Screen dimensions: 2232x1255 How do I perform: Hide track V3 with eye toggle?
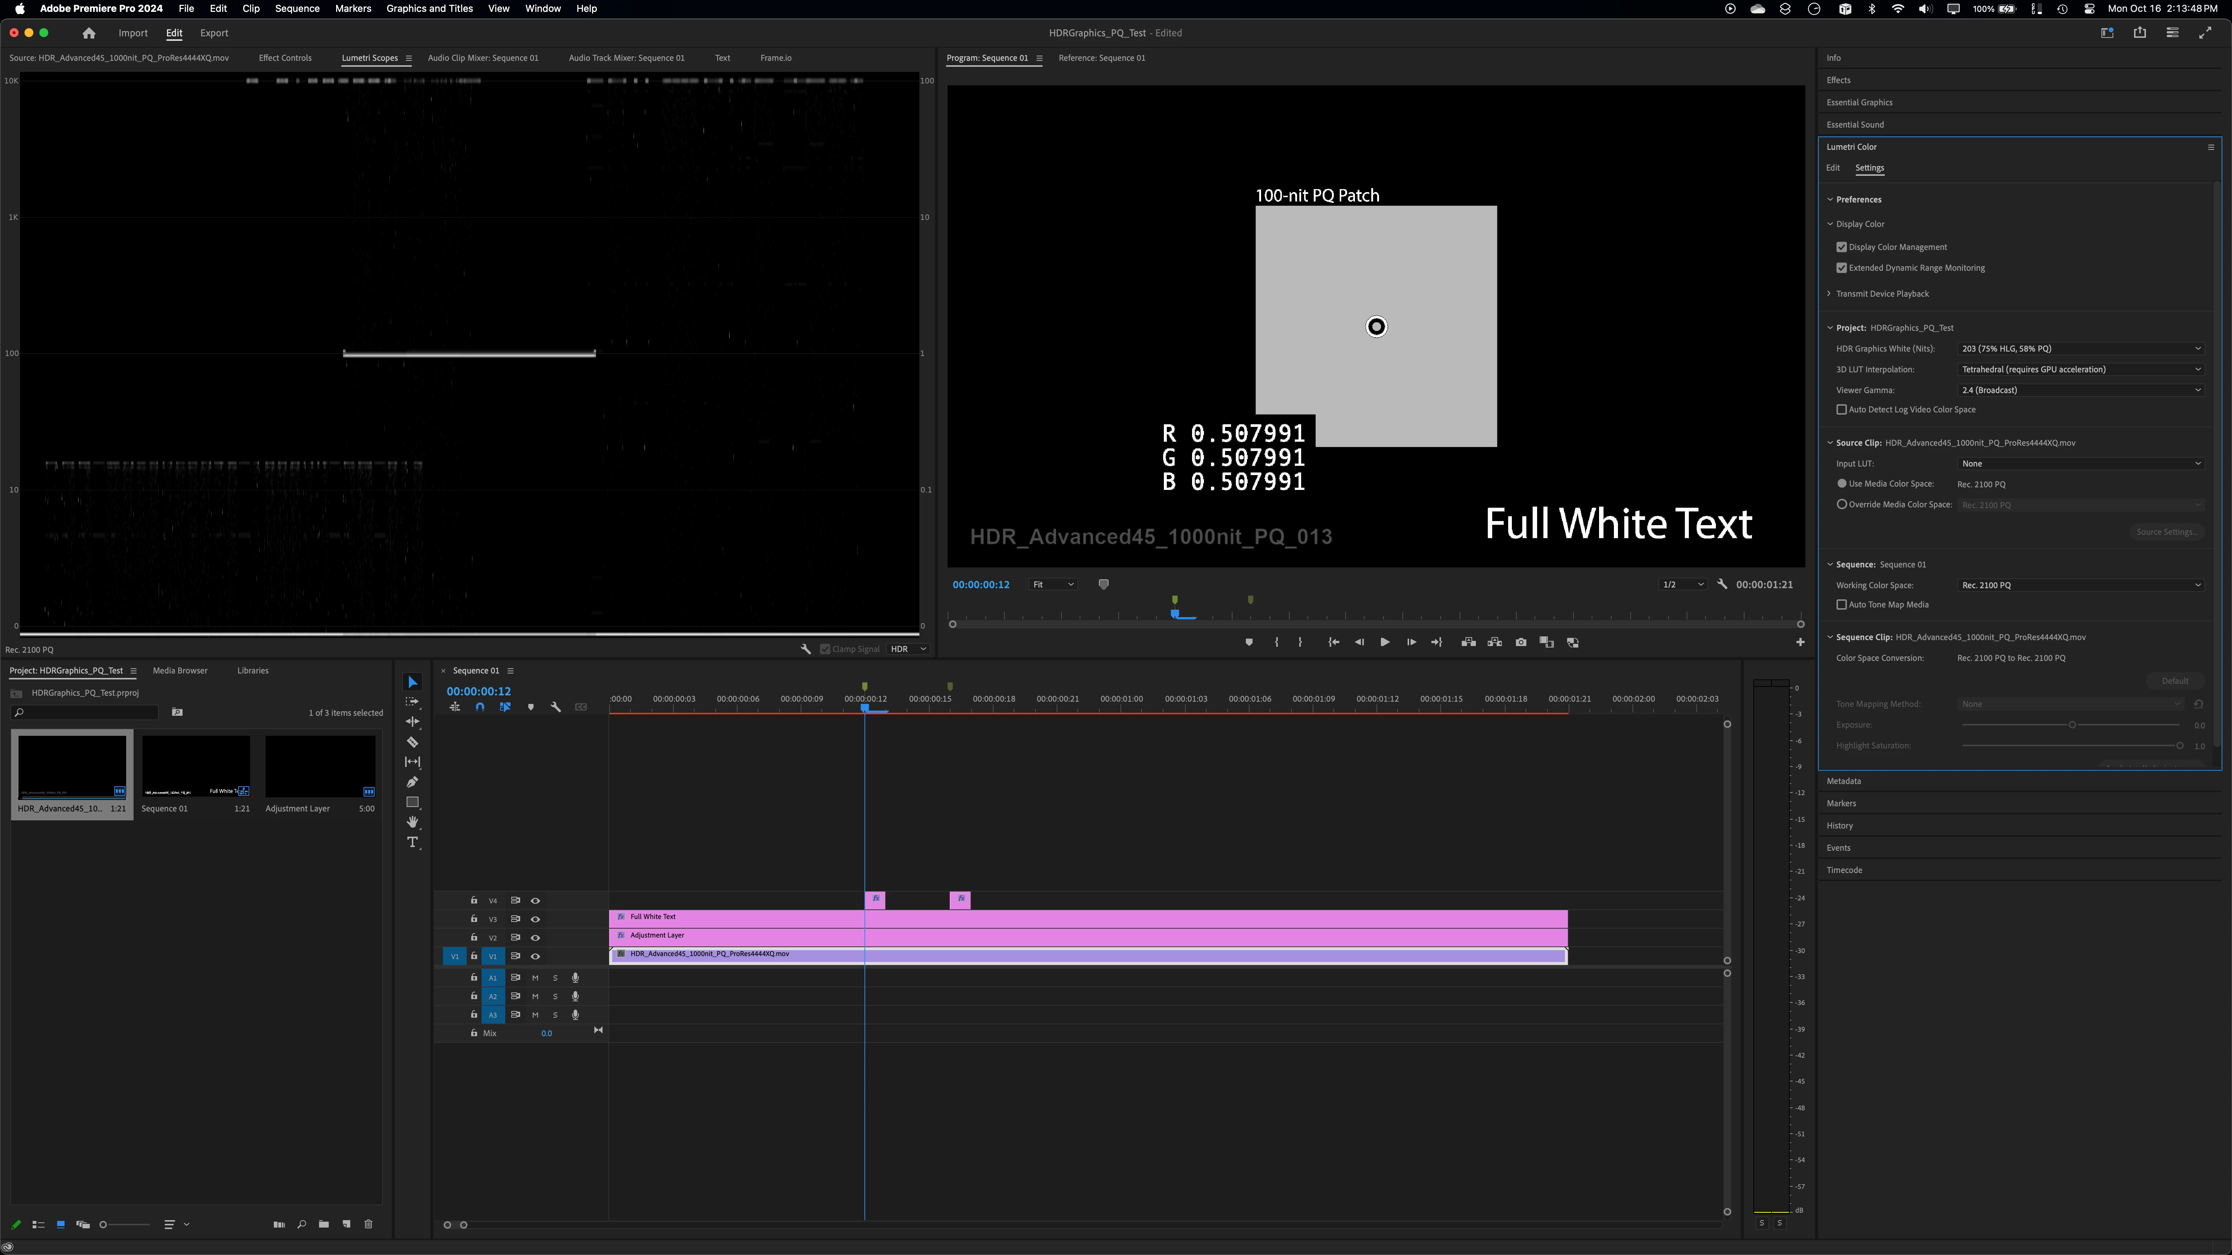(x=535, y=919)
